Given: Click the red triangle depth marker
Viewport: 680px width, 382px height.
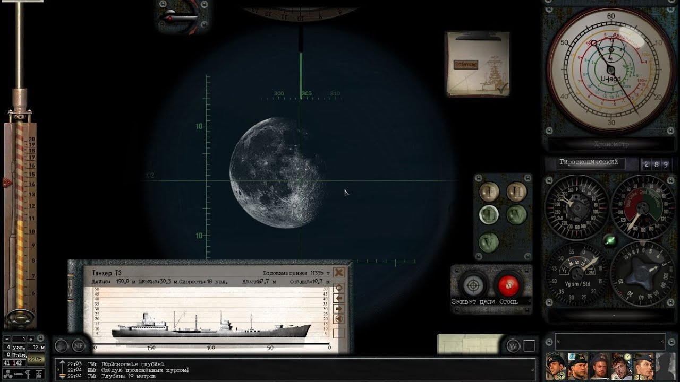Looking at the screenshot, I should (x=7, y=182).
